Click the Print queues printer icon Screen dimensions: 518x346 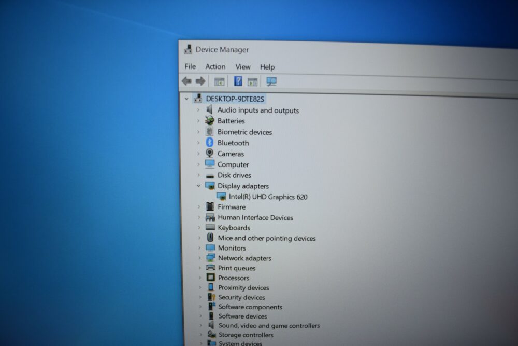coord(210,268)
